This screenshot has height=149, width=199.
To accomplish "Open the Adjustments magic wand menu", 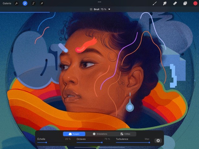I will pyautogui.click(x=25, y=3).
